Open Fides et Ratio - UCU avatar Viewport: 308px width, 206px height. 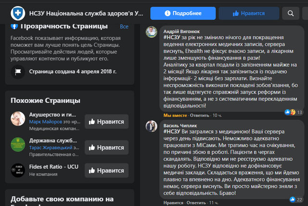pos(18,170)
